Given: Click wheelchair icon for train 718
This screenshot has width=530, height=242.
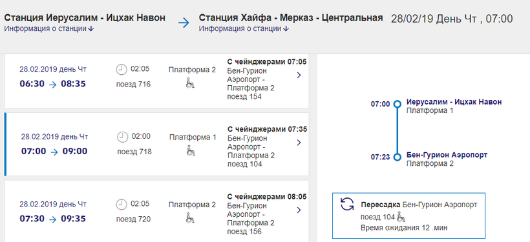Looking at the screenshot, I should 191,151.
